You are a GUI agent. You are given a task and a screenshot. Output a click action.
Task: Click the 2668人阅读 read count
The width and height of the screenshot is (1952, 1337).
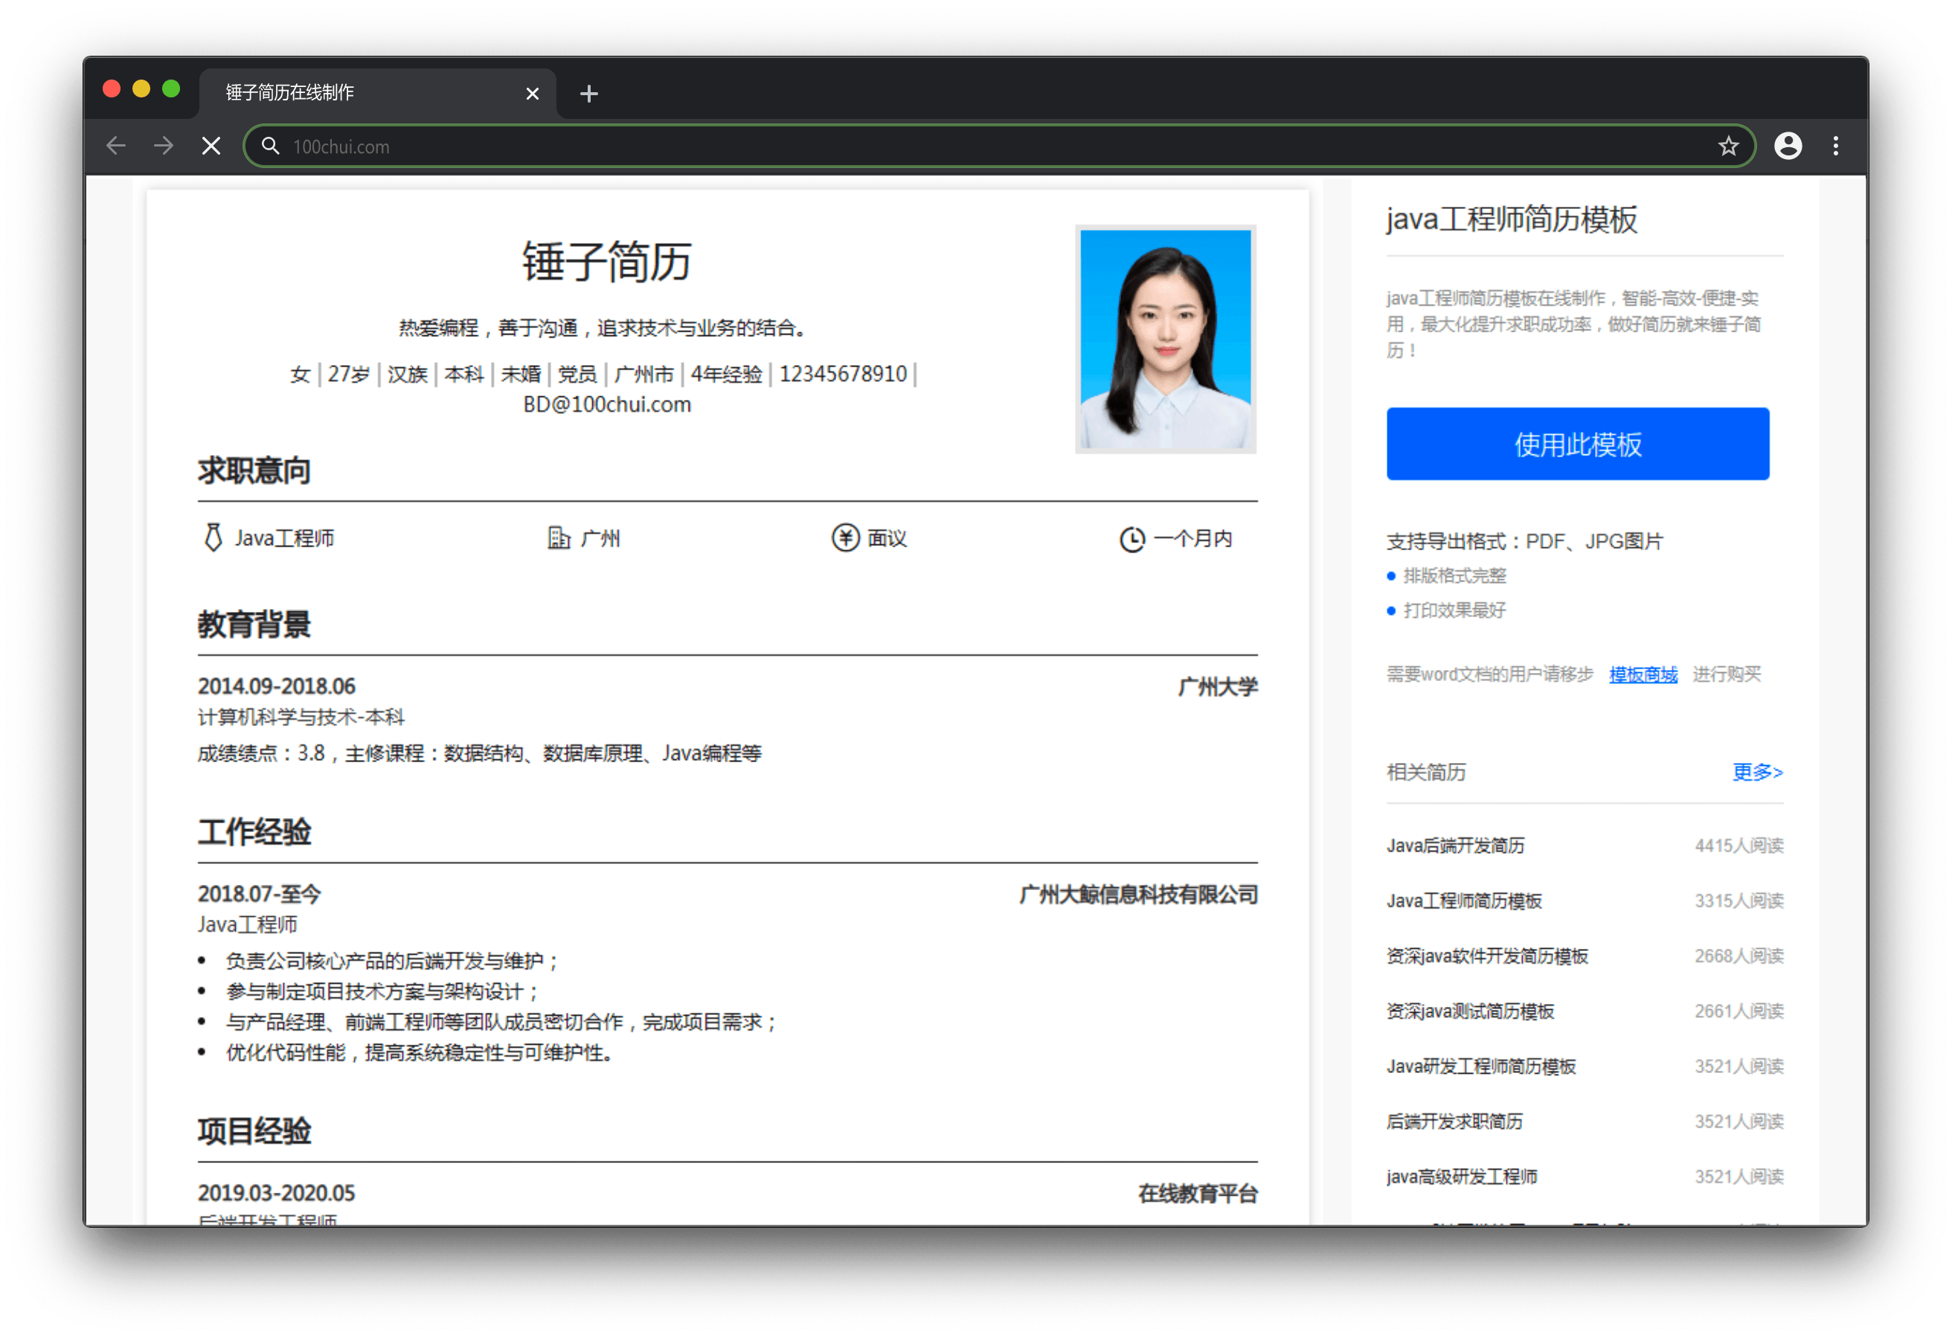(1738, 956)
